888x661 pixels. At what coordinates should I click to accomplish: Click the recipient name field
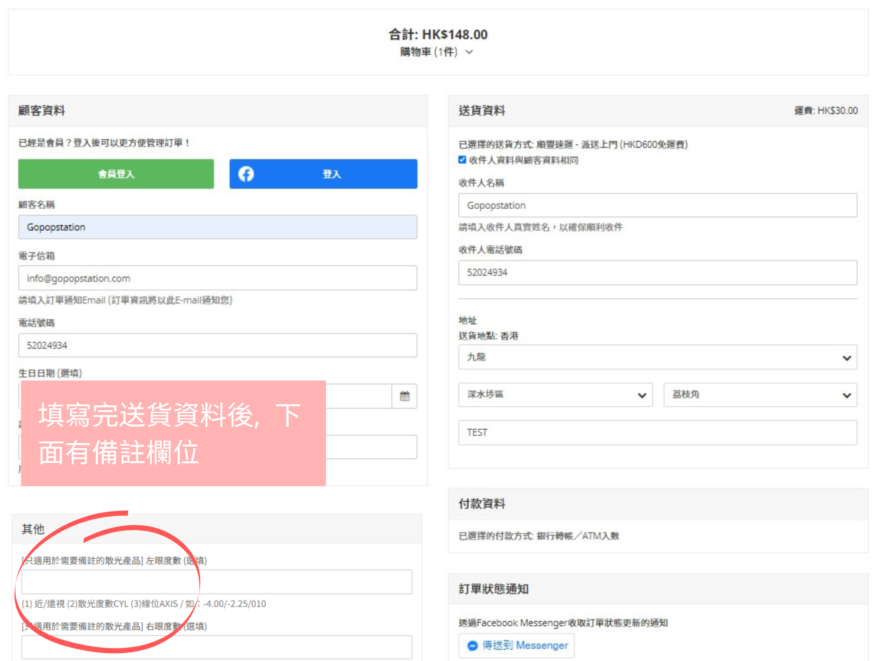coord(657,205)
